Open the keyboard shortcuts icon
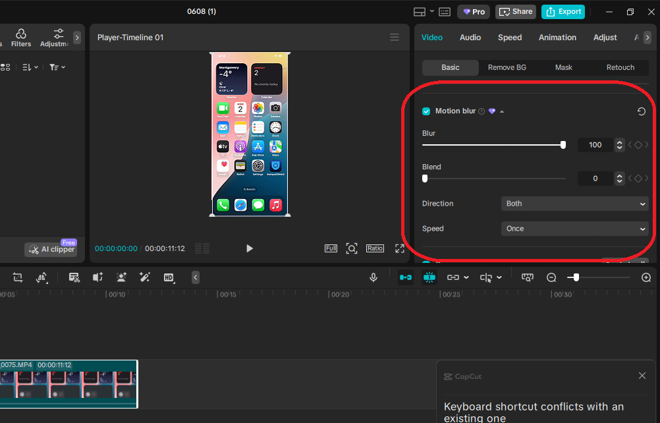This screenshot has width=660, height=423. [x=445, y=12]
